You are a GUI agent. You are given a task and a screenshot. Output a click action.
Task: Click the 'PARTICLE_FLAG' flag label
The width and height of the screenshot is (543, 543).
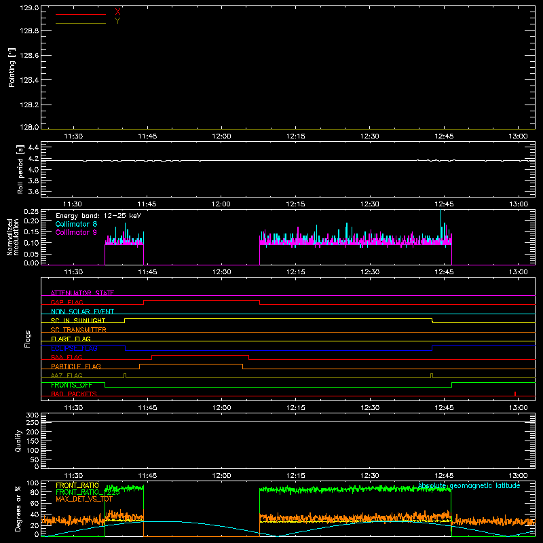(76, 366)
